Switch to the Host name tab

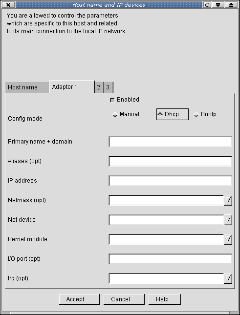(x=27, y=87)
